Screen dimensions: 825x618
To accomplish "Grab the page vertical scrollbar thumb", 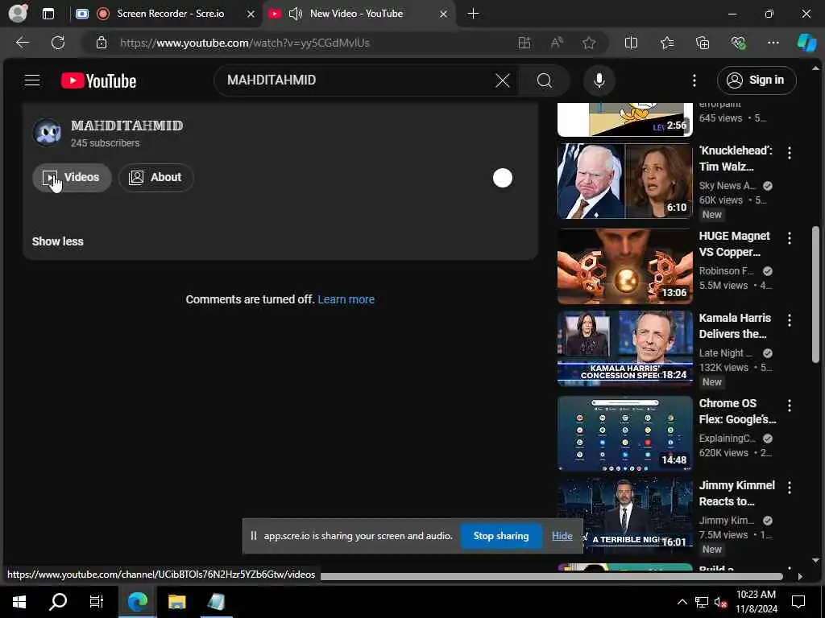I will coord(815,295).
